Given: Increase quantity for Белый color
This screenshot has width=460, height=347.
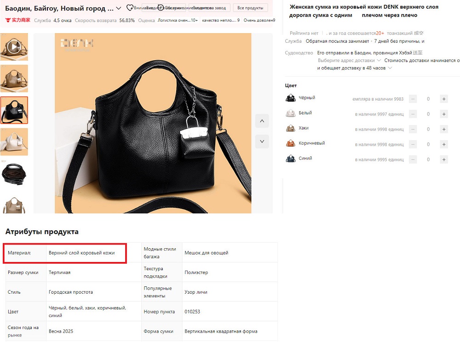Looking at the screenshot, I should (443, 114).
